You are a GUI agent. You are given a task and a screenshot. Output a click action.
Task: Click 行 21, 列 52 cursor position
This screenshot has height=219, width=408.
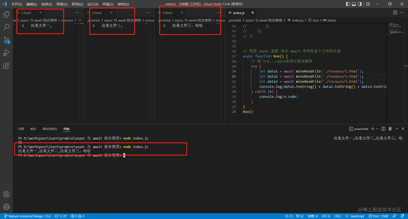pyautogui.click(x=294, y=216)
